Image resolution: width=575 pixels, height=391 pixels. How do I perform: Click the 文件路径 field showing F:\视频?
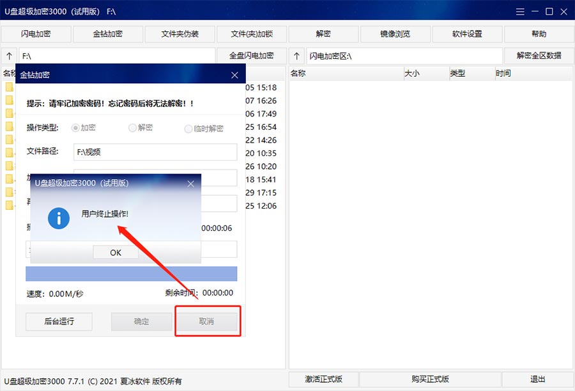[x=155, y=152]
